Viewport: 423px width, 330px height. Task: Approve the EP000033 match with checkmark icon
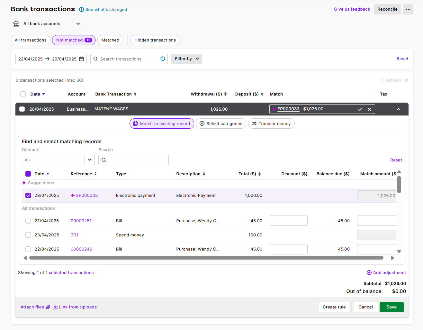pyautogui.click(x=360, y=109)
